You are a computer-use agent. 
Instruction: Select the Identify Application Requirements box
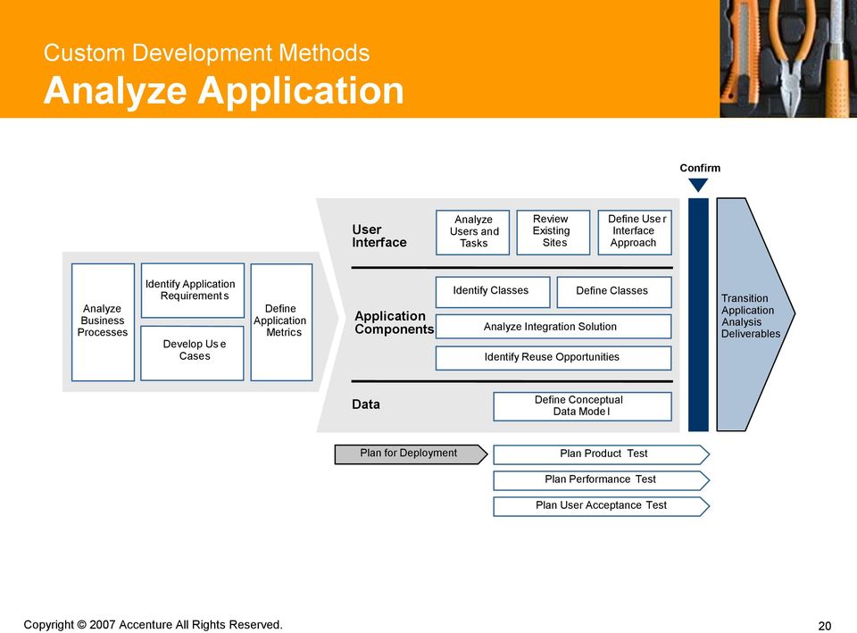[x=193, y=290]
